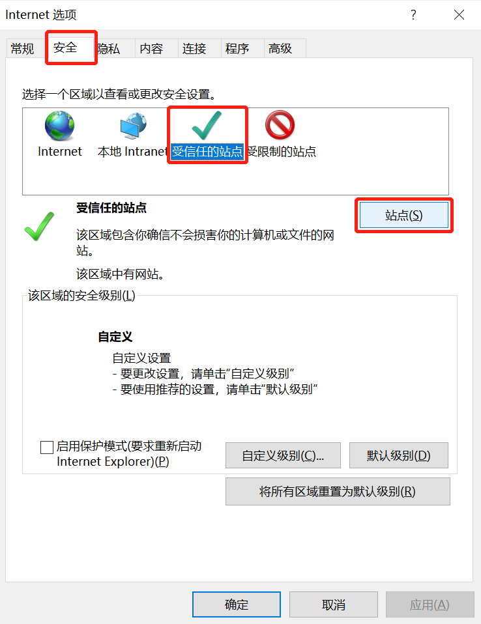Select the 受限制的站点 red prohibited icon
481x624 pixels.
280,125
